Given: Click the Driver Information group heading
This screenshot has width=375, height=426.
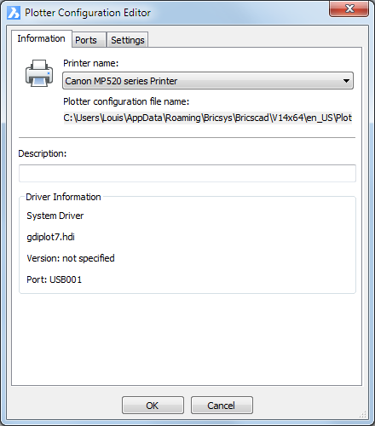Looking at the screenshot, I should pos(63,197).
